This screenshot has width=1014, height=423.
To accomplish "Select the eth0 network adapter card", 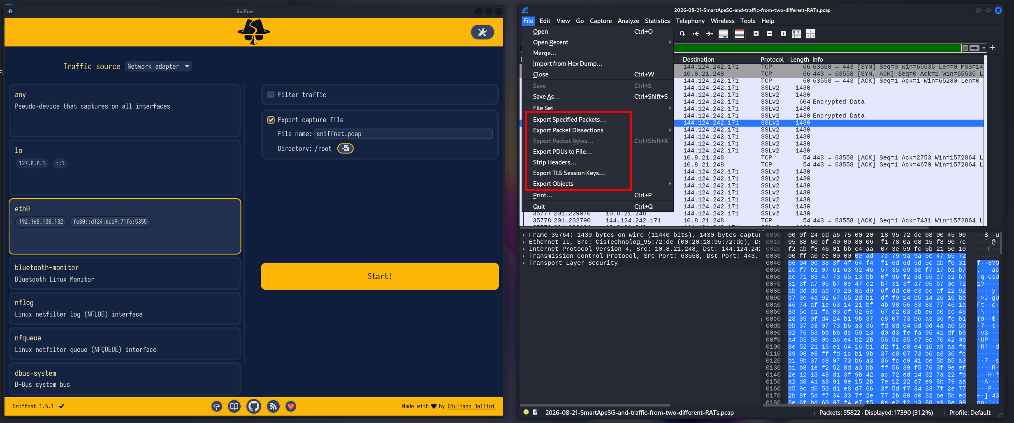I will click(125, 227).
